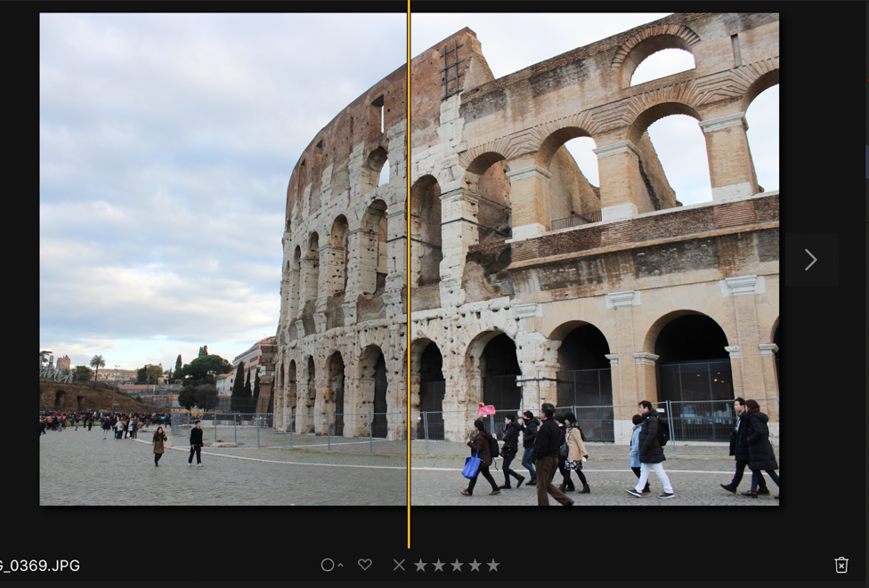The width and height of the screenshot is (869, 588).
Task: Rate the photo five stars
Action: [x=493, y=565]
